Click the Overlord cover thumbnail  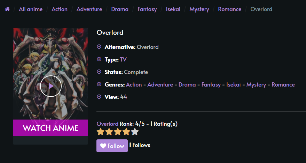pyautogui.click(x=50, y=74)
